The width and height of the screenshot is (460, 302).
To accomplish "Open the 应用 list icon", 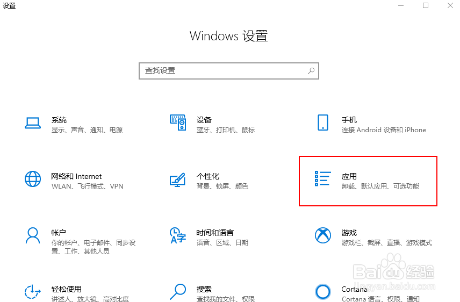I will point(323,178).
